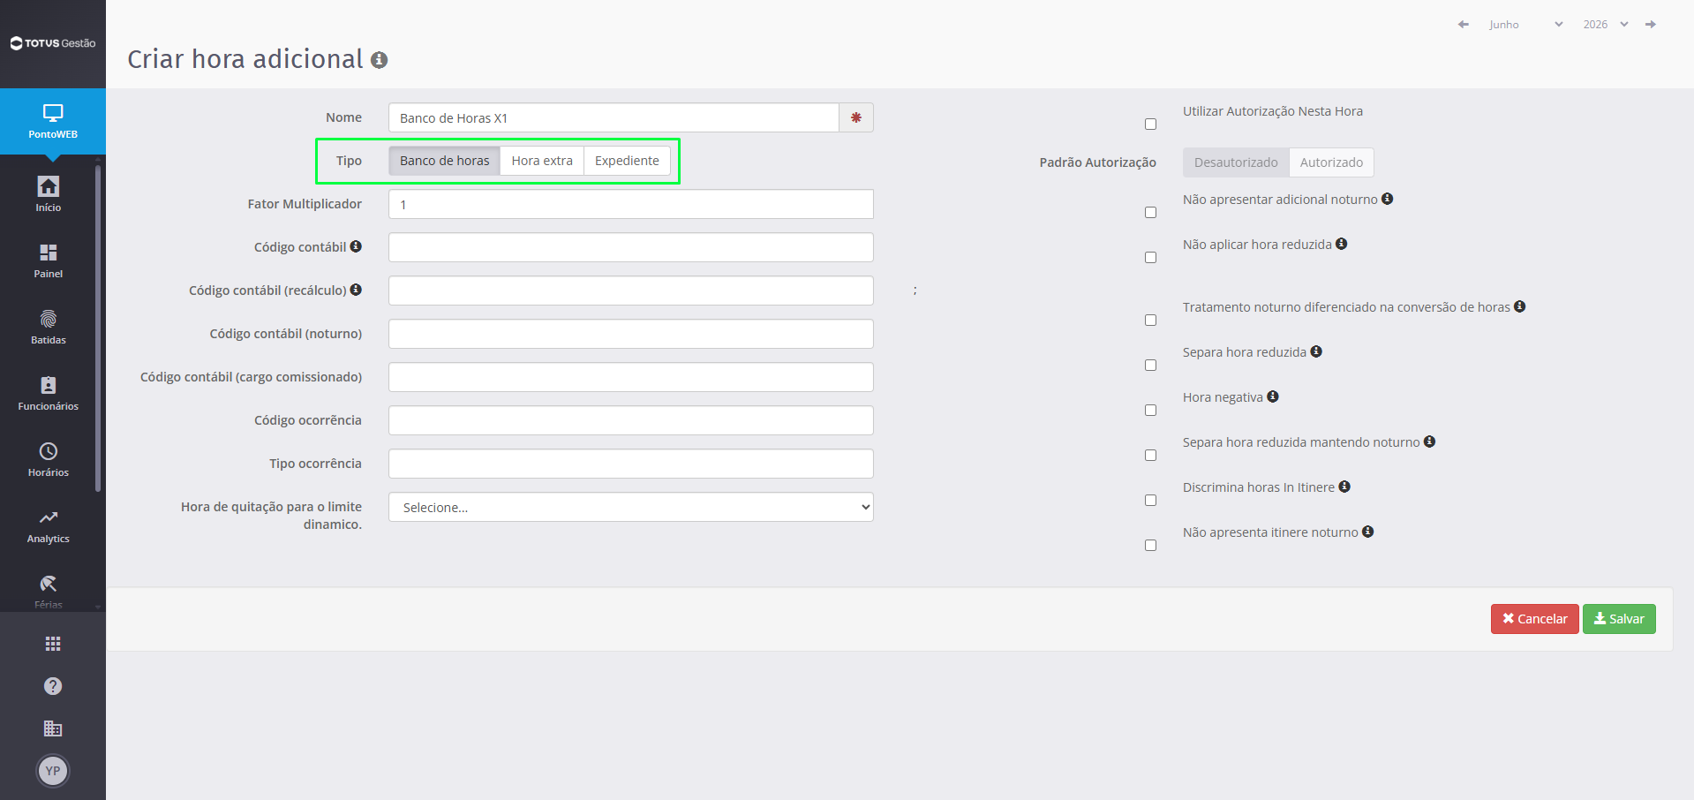Click info icon for Não apresentar adicional noturno
This screenshot has height=800, width=1694.
[1388, 199]
